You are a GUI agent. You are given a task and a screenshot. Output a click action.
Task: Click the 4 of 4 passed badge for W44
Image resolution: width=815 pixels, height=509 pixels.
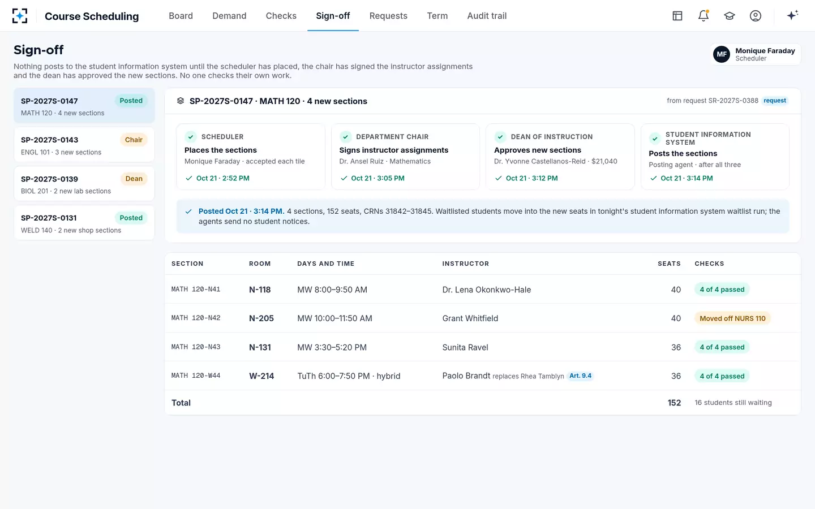point(722,376)
